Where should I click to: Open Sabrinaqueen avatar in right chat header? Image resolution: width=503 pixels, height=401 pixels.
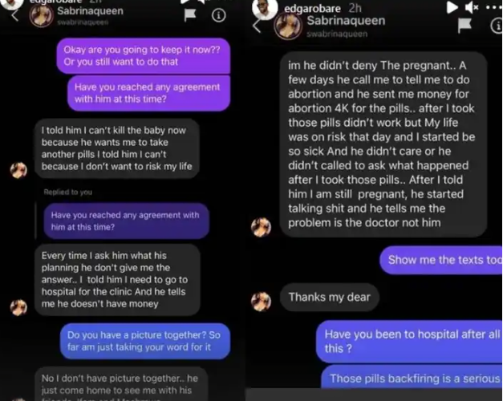288,27
